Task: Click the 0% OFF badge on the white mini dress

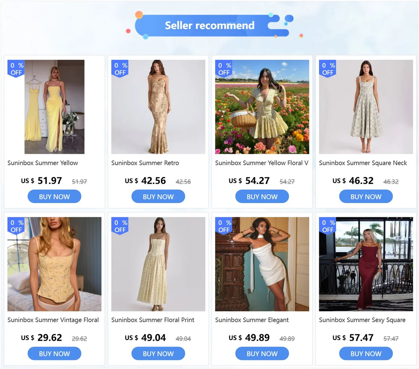Action: click(x=224, y=226)
